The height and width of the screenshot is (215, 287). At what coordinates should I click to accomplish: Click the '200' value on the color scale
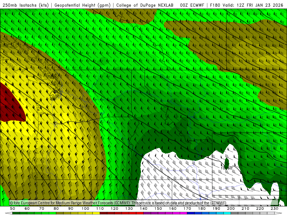[x=231, y=209]
